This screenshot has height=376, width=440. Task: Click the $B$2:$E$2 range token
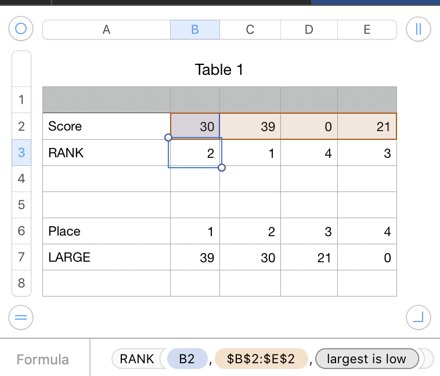coord(261,359)
